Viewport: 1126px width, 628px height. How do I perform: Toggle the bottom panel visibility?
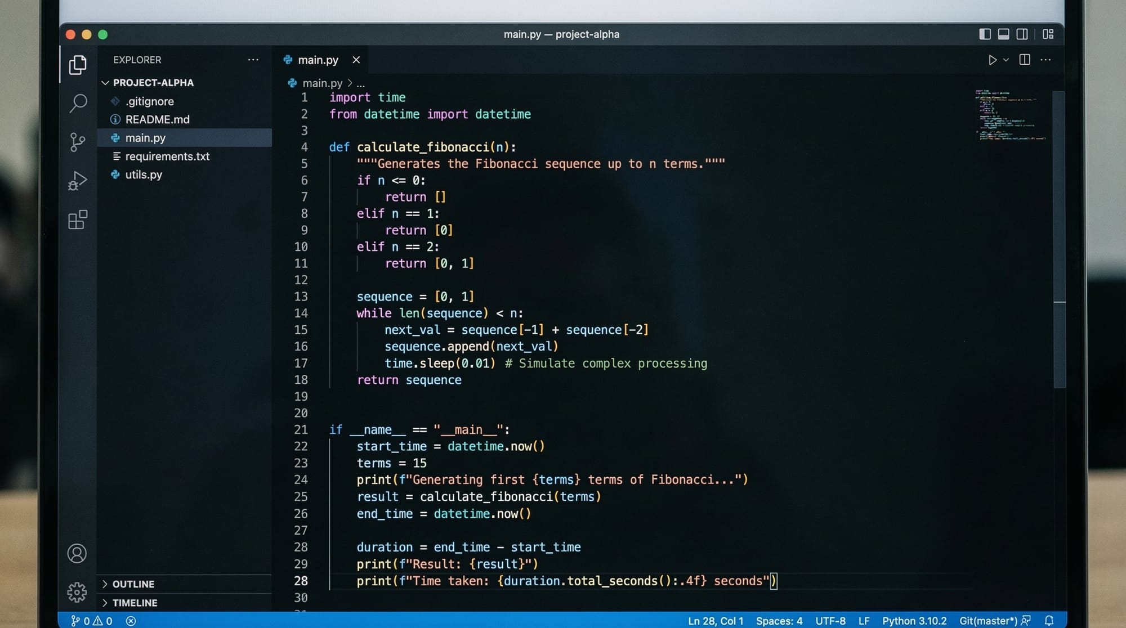[1003, 34]
